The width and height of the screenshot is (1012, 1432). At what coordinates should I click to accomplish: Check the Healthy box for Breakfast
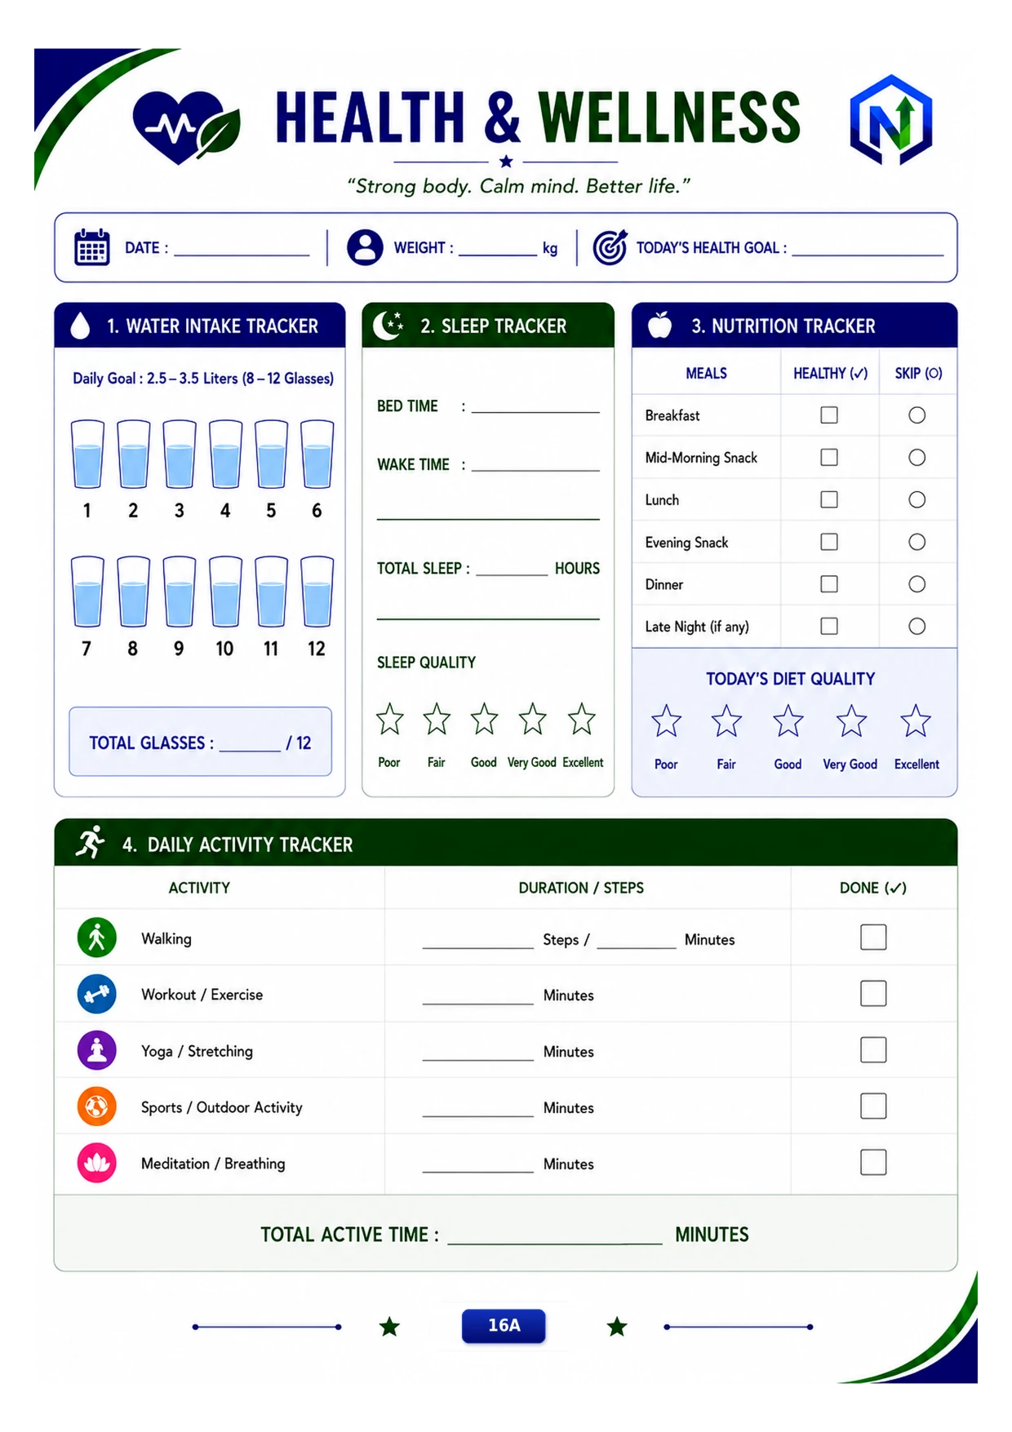(829, 415)
